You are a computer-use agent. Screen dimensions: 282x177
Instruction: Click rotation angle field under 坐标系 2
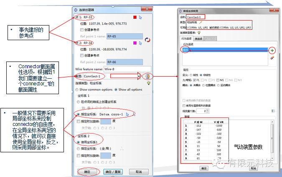106,156
